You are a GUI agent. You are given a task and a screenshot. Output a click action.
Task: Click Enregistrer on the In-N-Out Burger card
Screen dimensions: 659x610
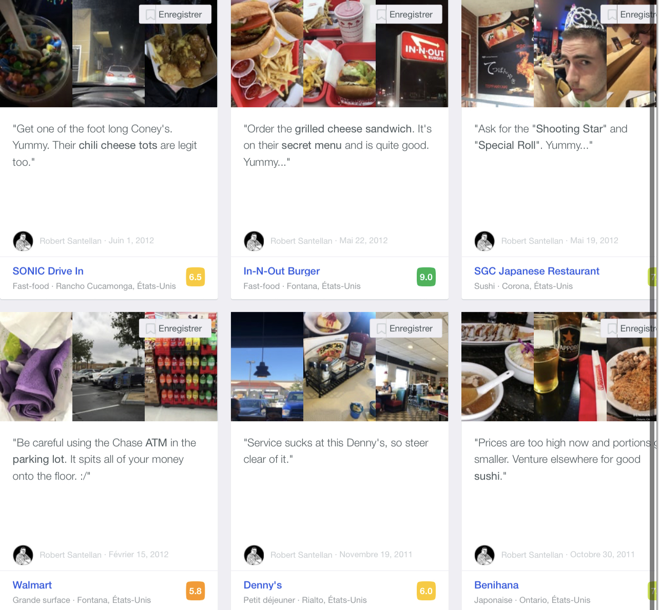point(406,14)
